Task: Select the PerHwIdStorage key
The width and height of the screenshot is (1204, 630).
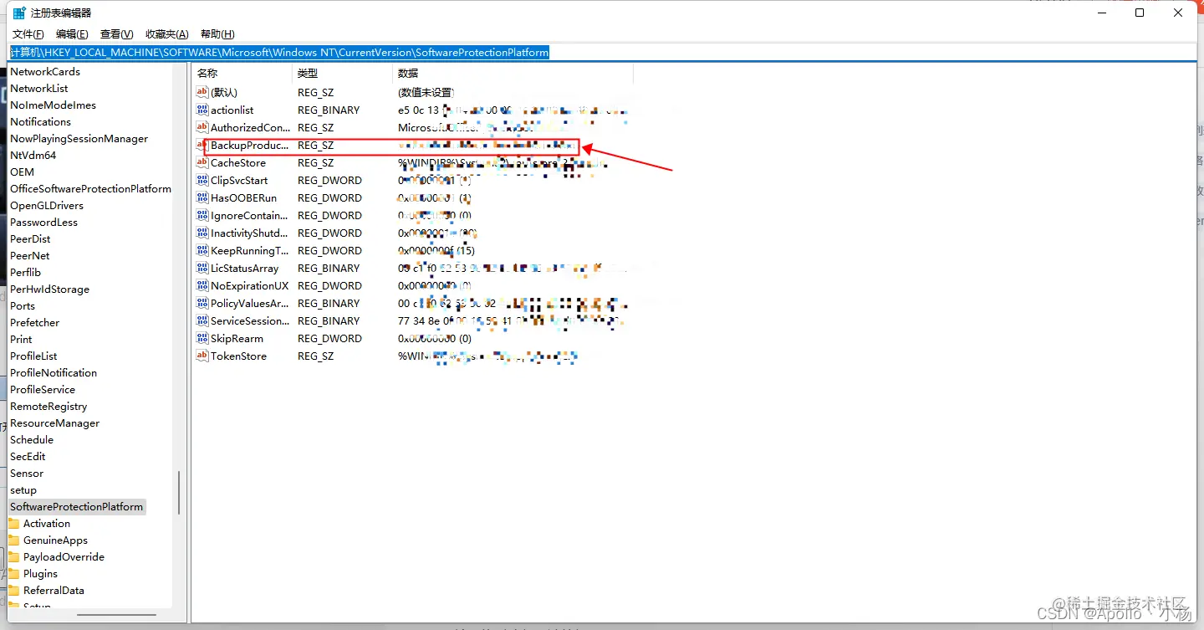Action: [49, 289]
